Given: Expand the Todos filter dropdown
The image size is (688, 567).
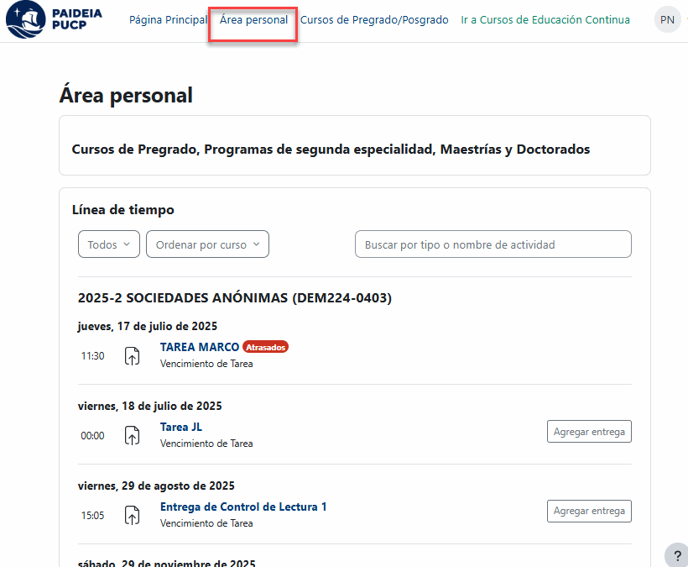Looking at the screenshot, I should pos(109,244).
